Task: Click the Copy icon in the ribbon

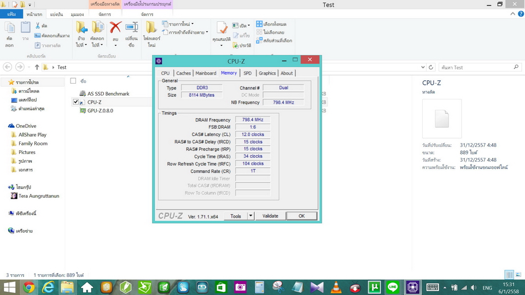Action: pyautogui.click(x=10, y=28)
